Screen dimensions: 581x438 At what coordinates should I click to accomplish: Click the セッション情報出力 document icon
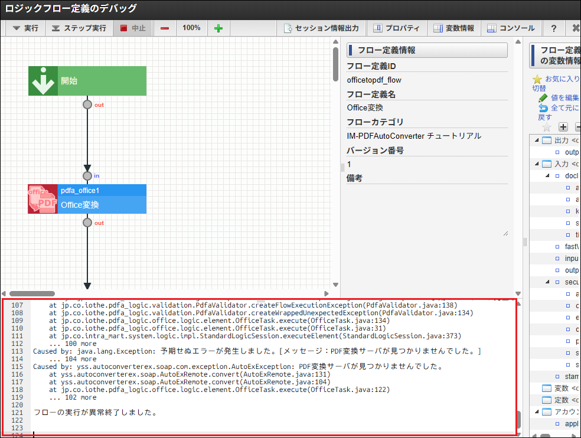(288, 28)
